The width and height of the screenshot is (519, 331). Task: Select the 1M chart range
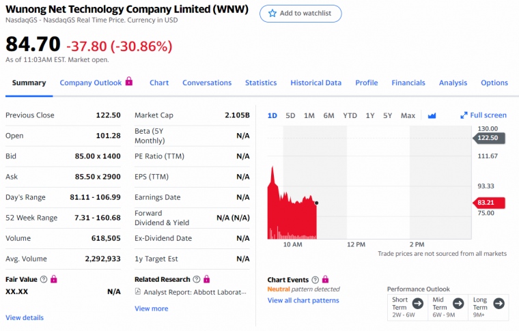coord(309,115)
